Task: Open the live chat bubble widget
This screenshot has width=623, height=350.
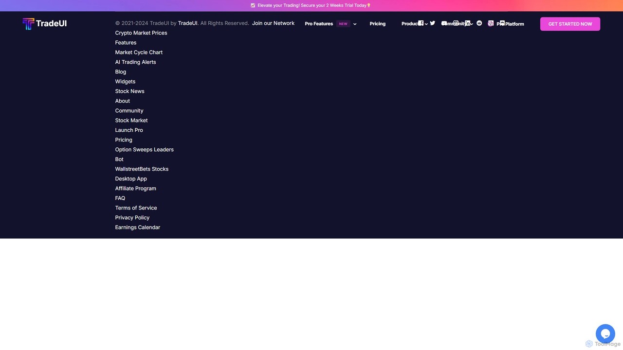Action: [605, 334]
